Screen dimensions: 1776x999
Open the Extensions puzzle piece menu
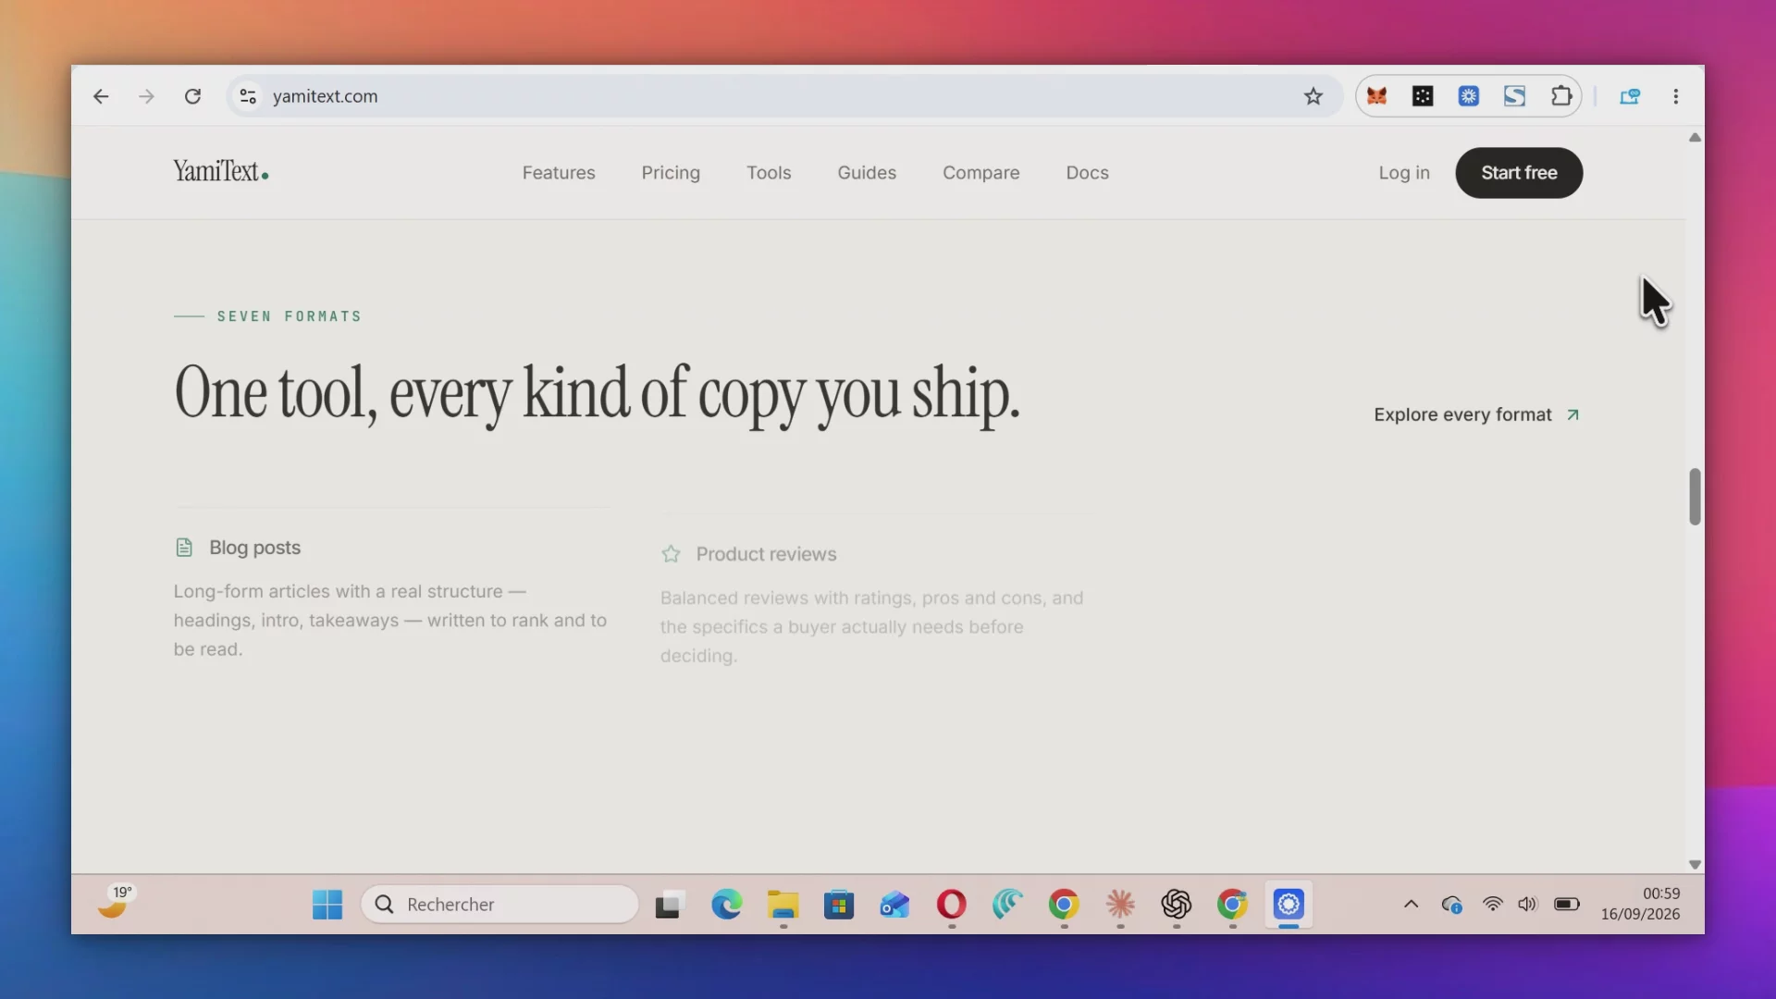pyautogui.click(x=1561, y=96)
